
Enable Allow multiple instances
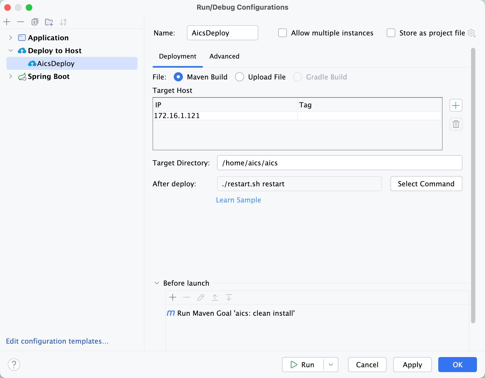283,33
